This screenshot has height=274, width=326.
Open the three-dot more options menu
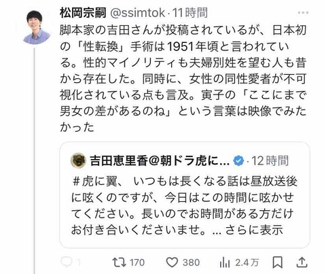303,13
